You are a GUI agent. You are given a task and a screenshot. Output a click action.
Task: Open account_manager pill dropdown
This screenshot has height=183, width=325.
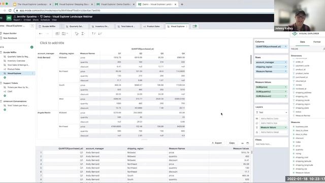(285, 62)
